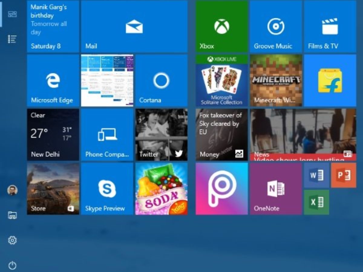Click the user account avatar
Viewport: 363px width, 272px height.
[x=12, y=190]
